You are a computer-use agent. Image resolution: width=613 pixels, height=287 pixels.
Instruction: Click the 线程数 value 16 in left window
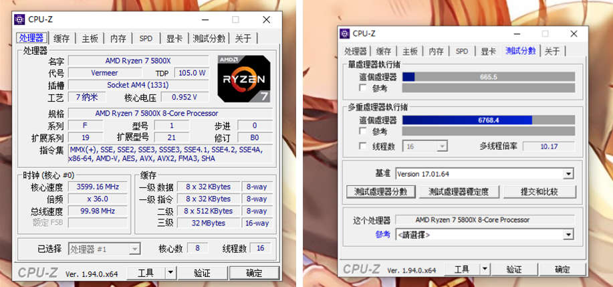[260, 248]
